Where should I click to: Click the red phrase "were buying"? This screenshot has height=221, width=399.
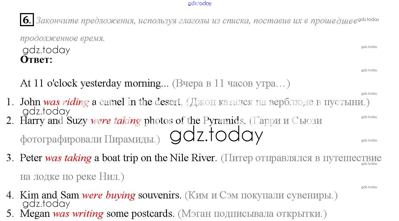coord(108,195)
